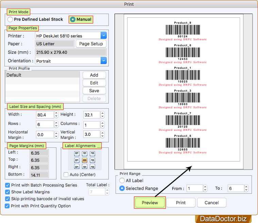Click the Delete profile button

coord(94,98)
